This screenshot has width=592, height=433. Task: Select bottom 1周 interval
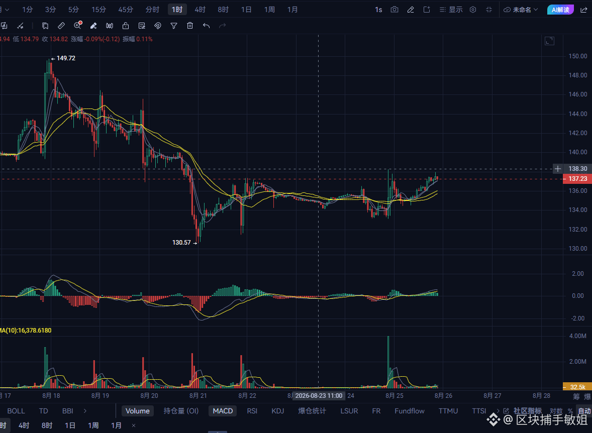(x=93, y=425)
